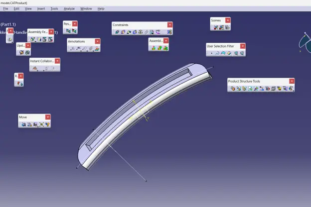Screen dimensions: 311x207
Task: Click the last icon in Constraints toolbar
Action: pyautogui.click(x=169, y=32)
